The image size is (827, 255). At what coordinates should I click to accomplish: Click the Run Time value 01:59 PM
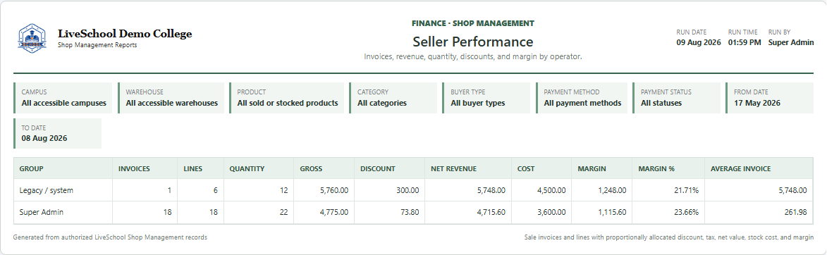tap(745, 43)
